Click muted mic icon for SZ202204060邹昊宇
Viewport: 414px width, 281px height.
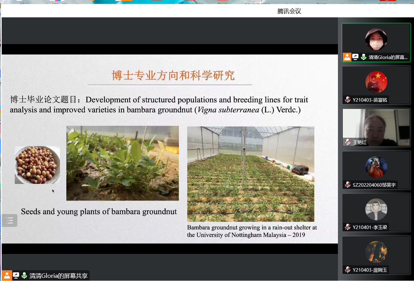click(x=348, y=185)
